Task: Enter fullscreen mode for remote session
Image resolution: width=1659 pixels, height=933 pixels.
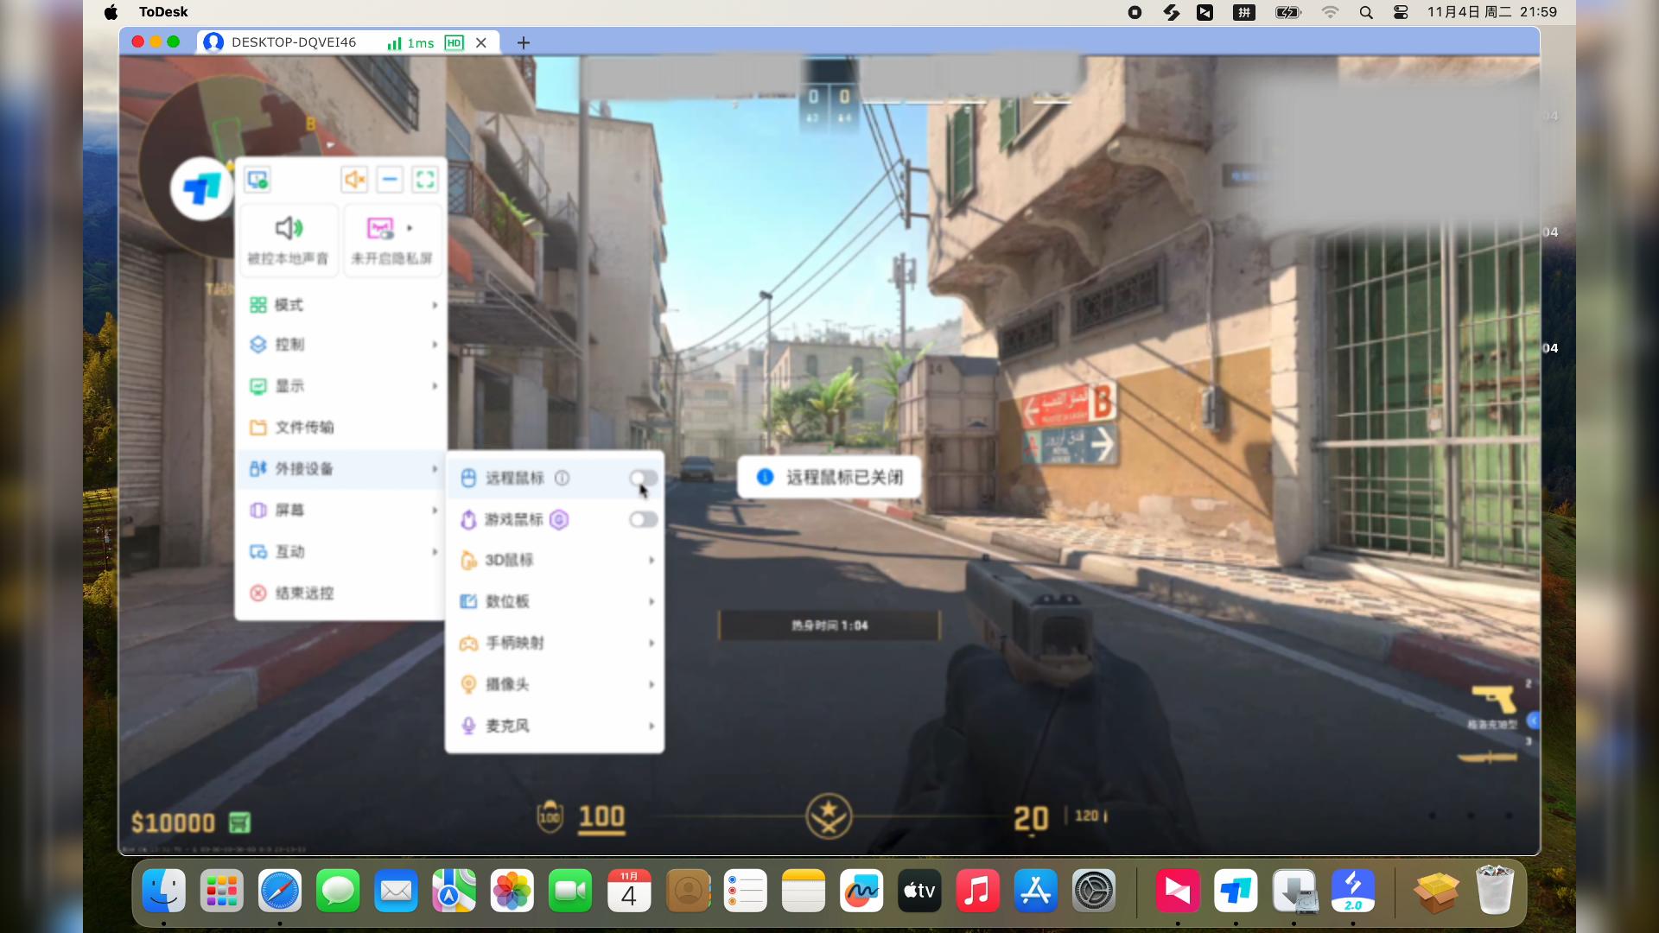Action: 424,179
